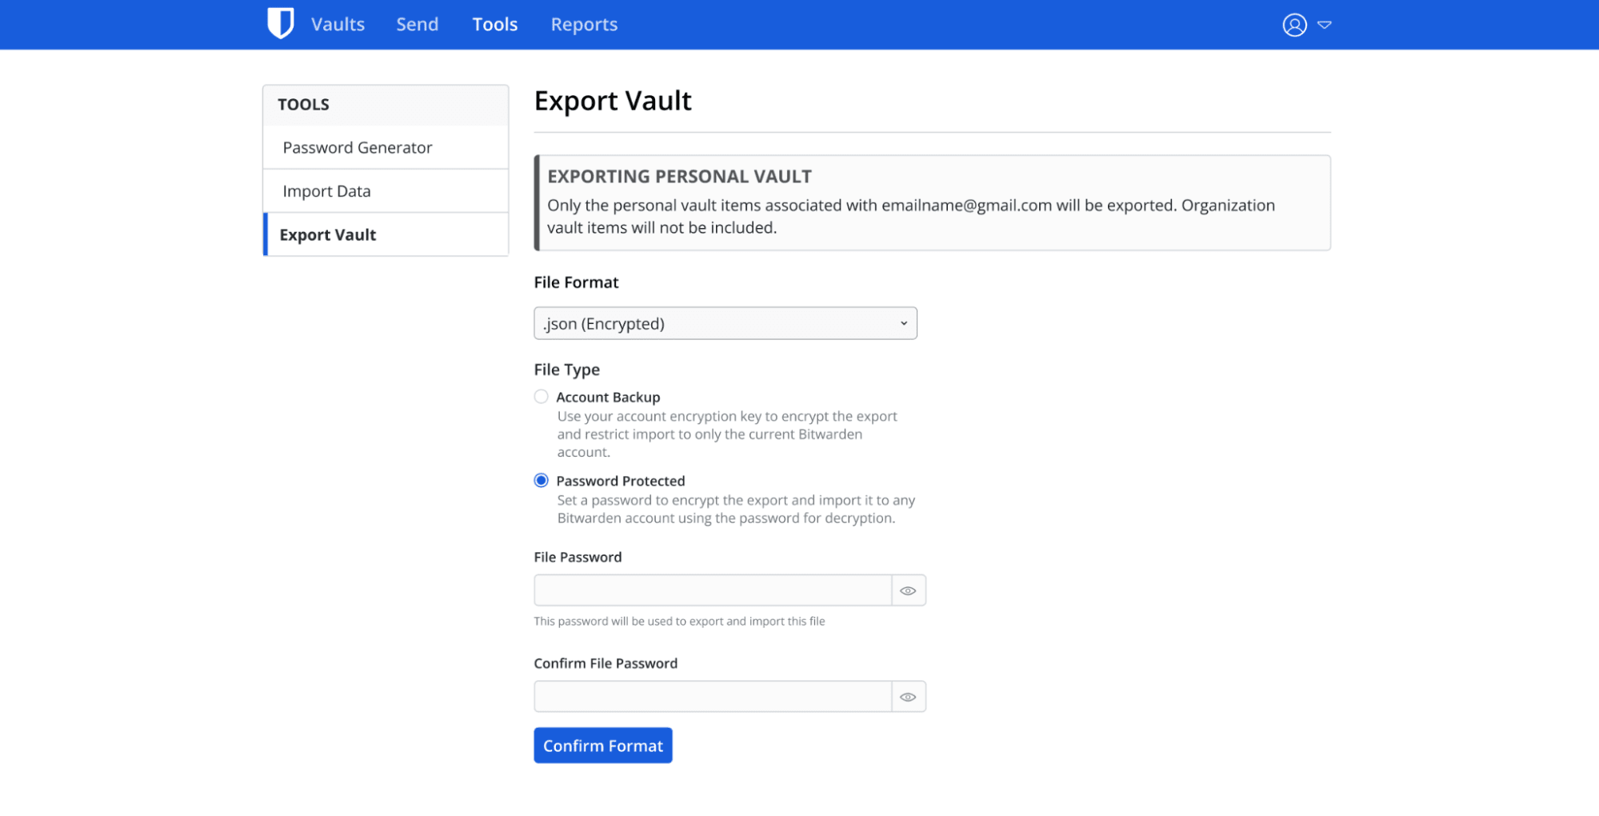Image resolution: width=1599 pixels, height=816 pixels.
Task: Go to Import Data
Action: [326, 190]
